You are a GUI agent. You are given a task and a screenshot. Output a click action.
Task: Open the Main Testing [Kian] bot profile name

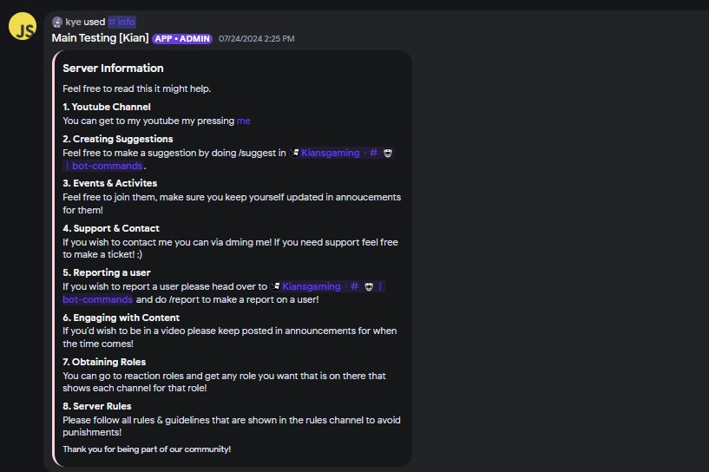(100, 38)
